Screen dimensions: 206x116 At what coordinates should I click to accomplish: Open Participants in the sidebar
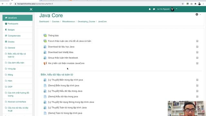(x=17, y=24)
